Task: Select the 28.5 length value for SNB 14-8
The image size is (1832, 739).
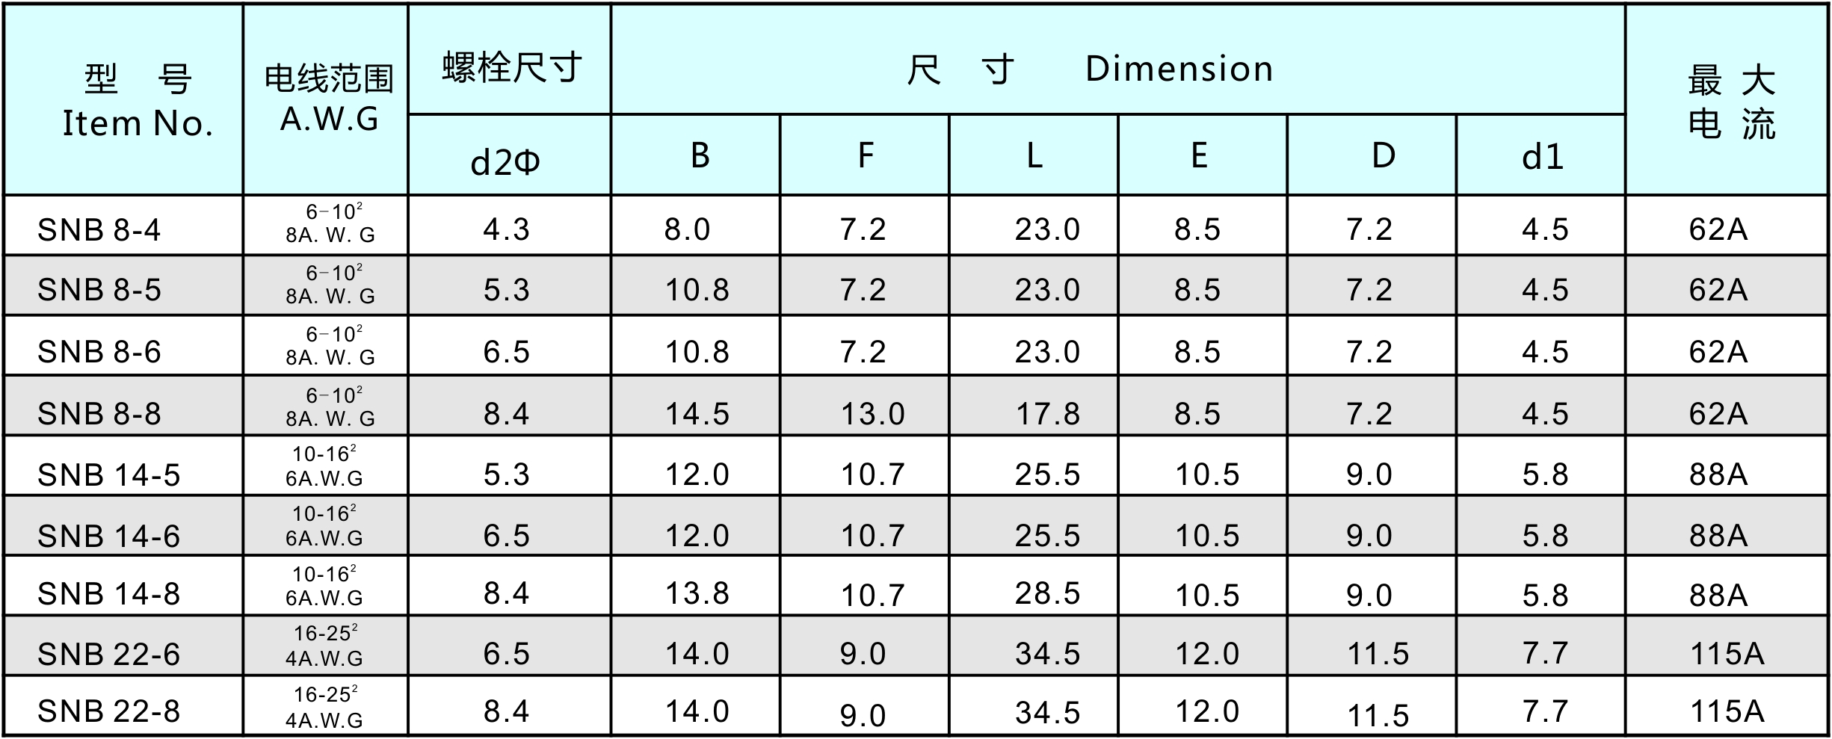Action: [1047, 593]
